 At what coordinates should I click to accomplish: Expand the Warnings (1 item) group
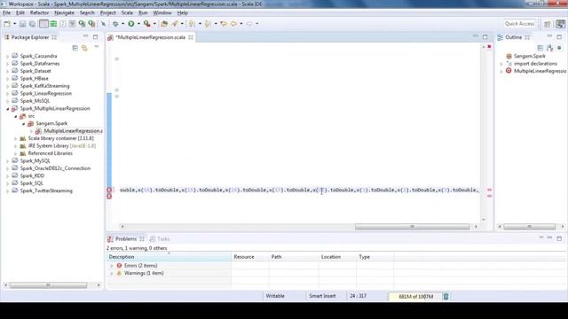[112, 274]
